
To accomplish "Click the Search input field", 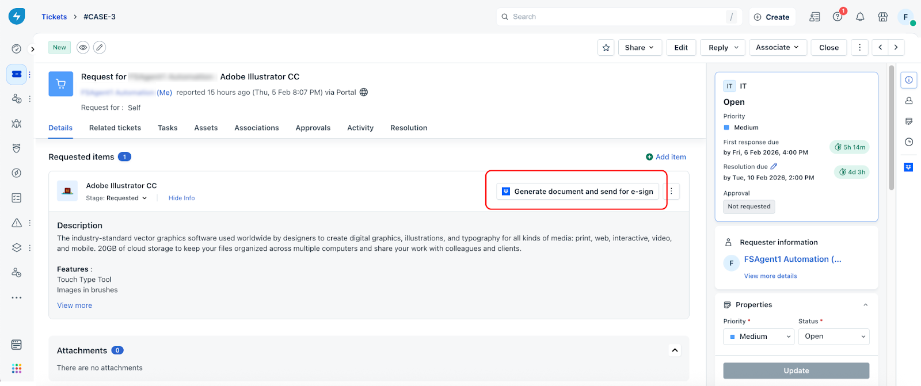I will 619,17.
